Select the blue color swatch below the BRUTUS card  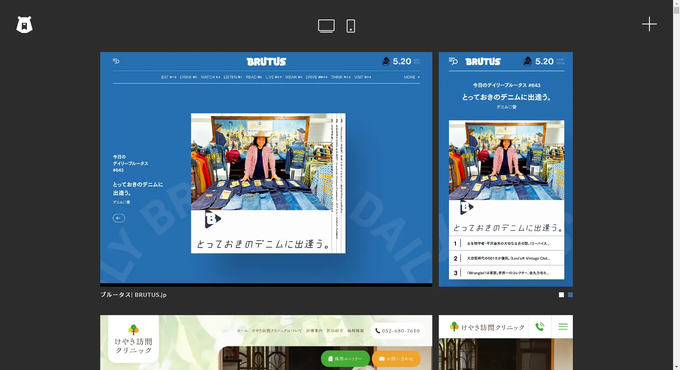coord(570,295)
